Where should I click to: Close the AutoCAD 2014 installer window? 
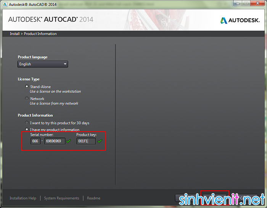pyautogui.click(x=257, y=3)
